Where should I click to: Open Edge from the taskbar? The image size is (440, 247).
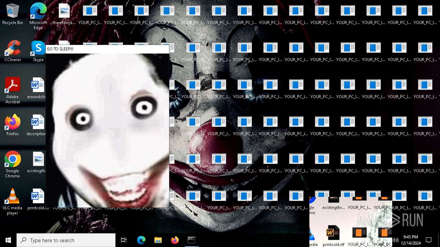(141, 240)
